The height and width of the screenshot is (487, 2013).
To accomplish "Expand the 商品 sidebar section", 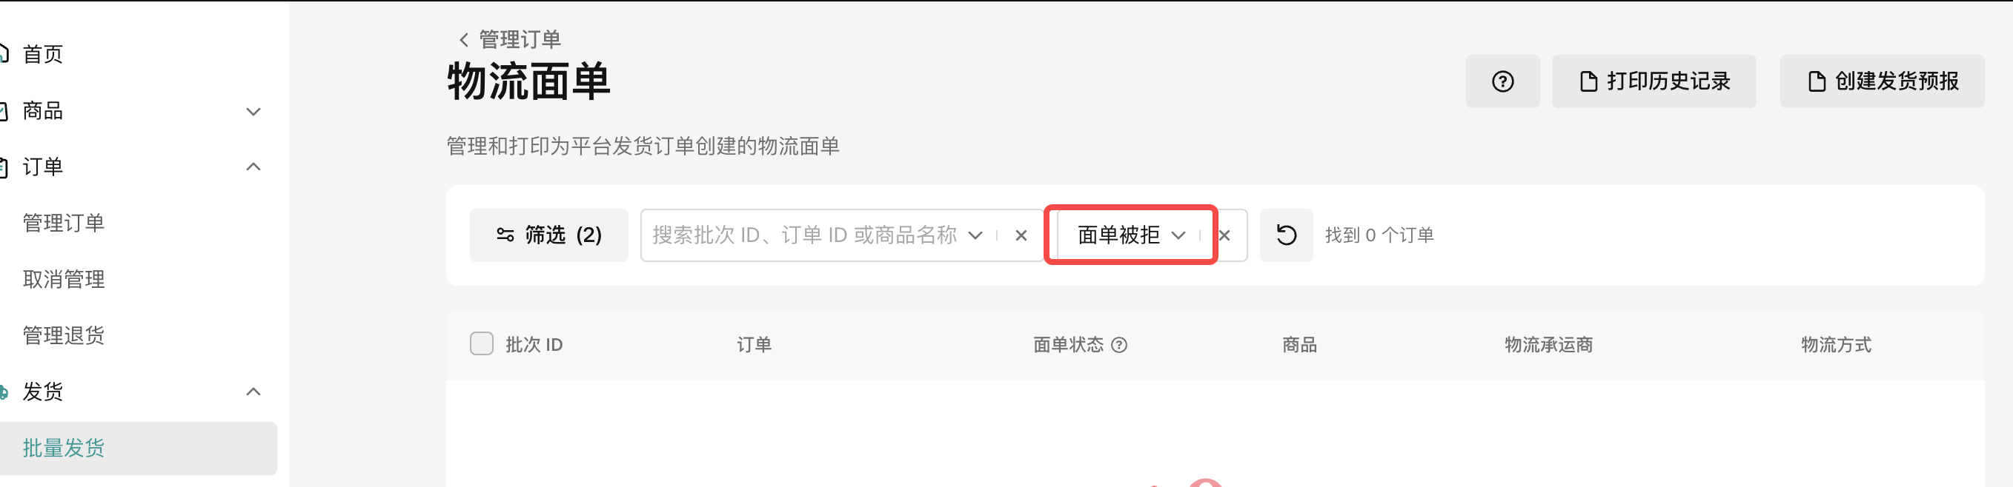I will click(253, 111).
